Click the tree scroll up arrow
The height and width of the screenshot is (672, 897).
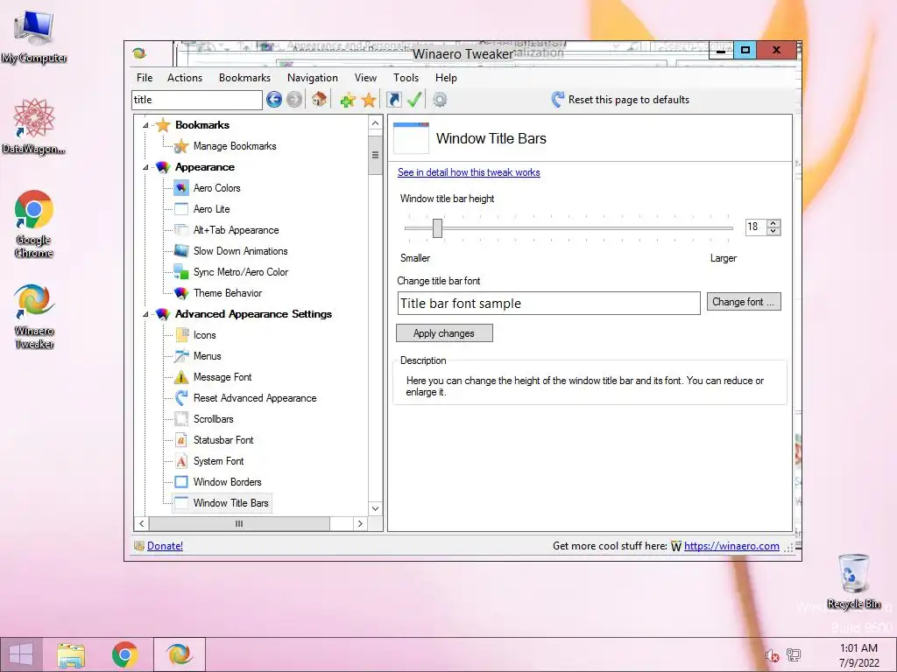pos(375,123)
